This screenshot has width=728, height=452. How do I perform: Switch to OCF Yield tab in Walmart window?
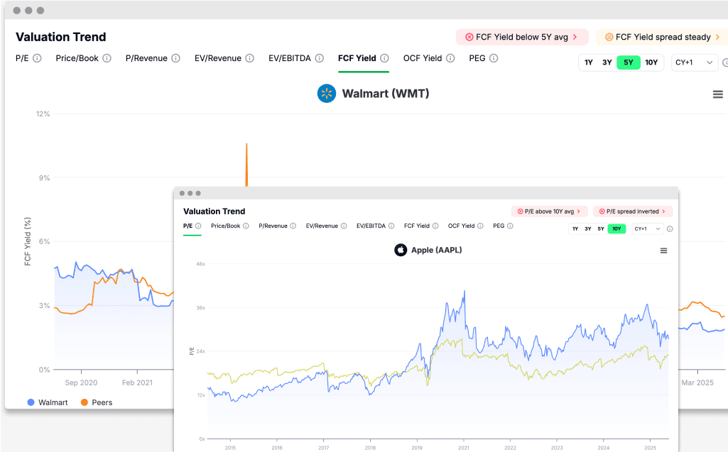pos(423,58)
